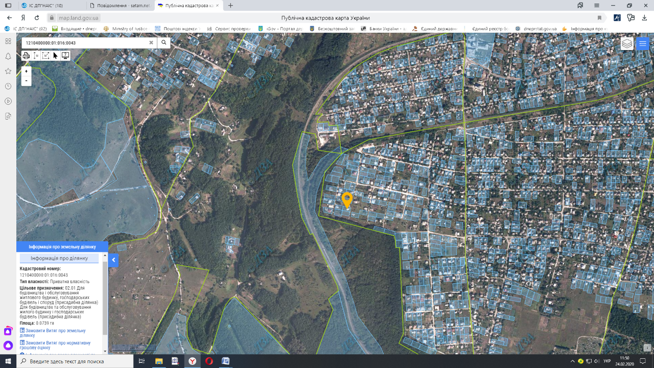
Task: Click info panel scrollbar up arrow
Action: [105, 255]
